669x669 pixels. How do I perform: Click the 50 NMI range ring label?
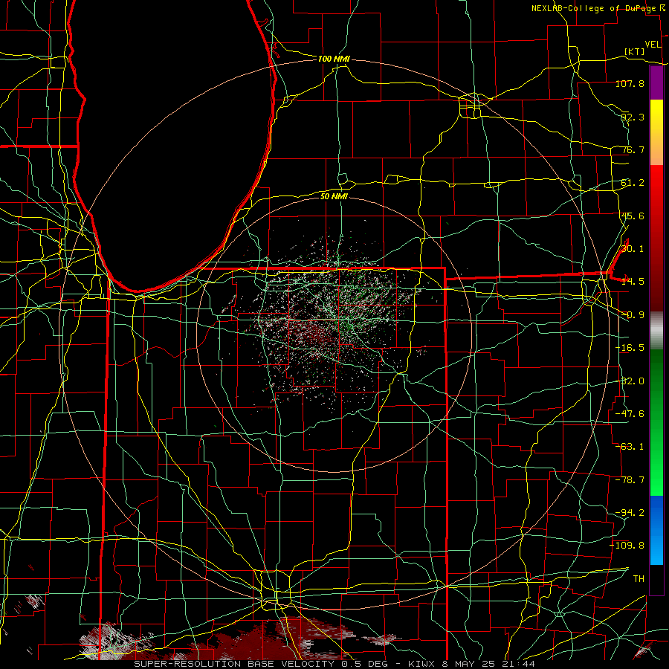click(x=334, y=196)
